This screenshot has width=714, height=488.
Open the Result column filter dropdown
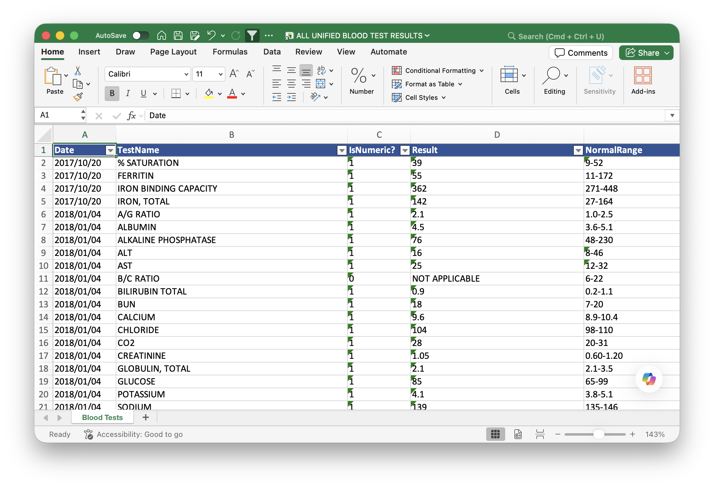click(x=578, y=150)
